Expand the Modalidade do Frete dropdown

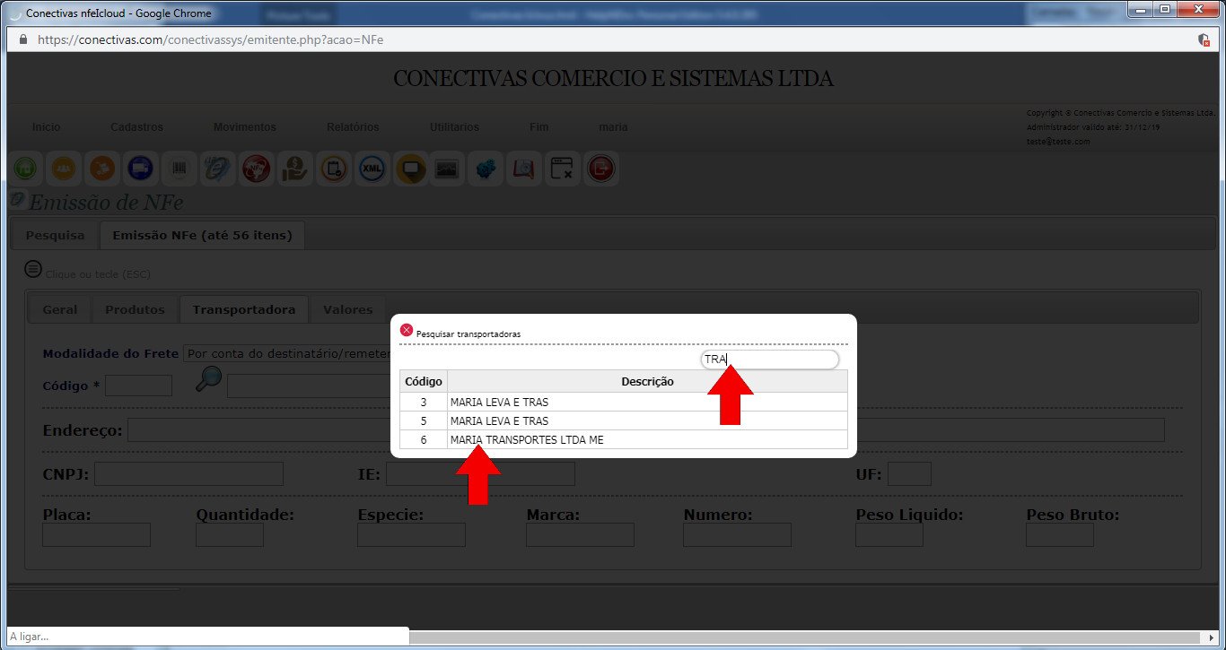(285, 354)
